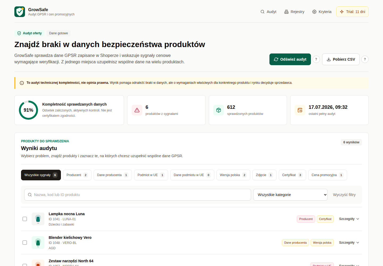The width and height of the screenshot is (383, 266).
Task: Click the Trial: 11 dni badge
Action: tap(352, 12)
